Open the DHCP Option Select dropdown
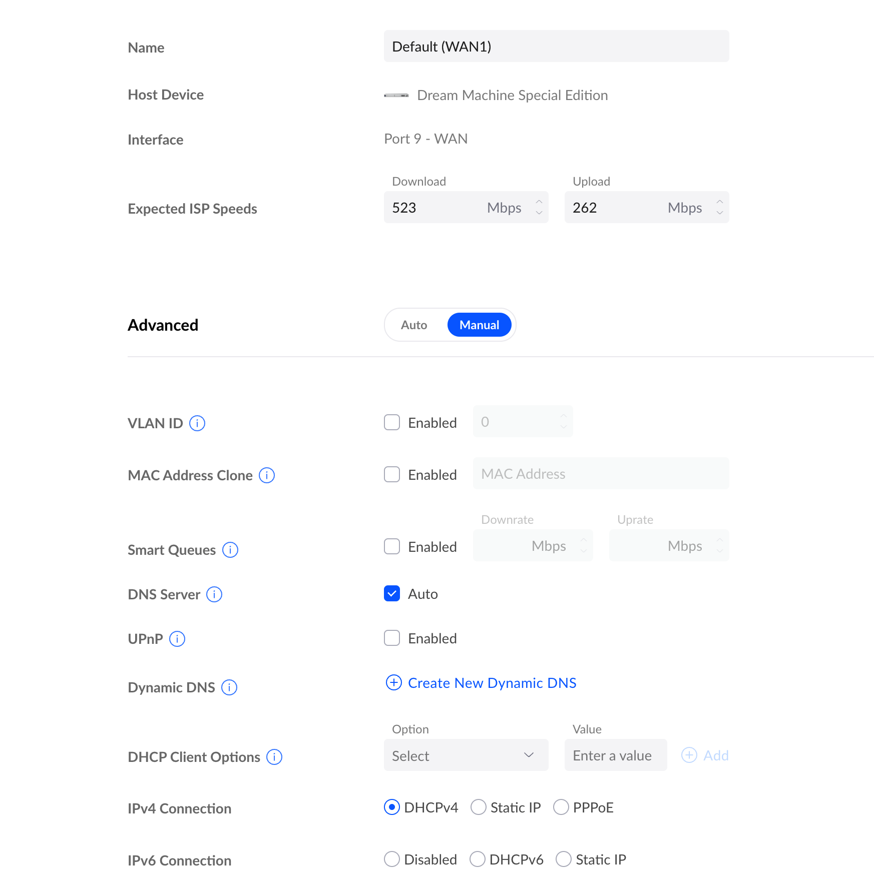874x874 pixels. pos(466,755)
